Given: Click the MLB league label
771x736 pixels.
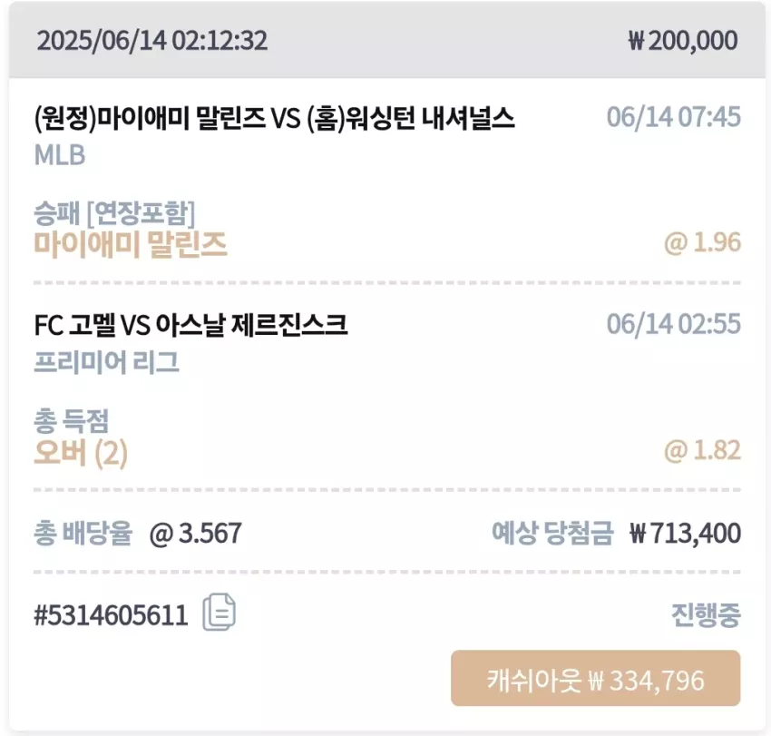Looking at the screenshot, I should [x=60, y=155].
